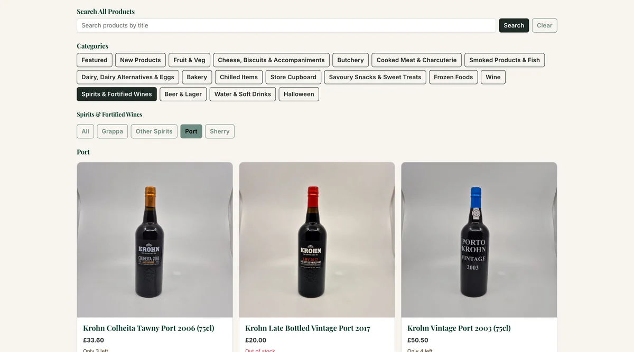Select the Featured category

click(95, 60)
